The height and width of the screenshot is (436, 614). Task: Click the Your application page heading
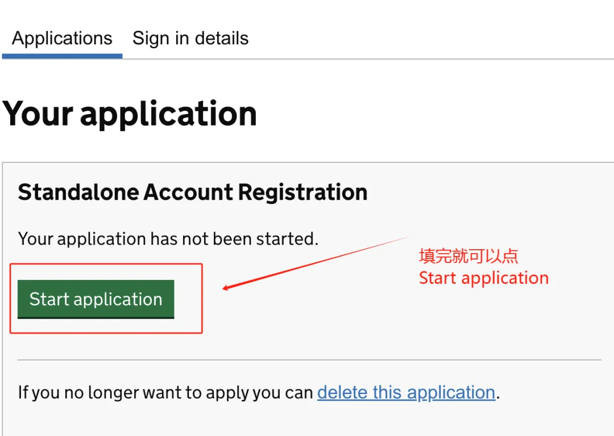tap(130, 114)
